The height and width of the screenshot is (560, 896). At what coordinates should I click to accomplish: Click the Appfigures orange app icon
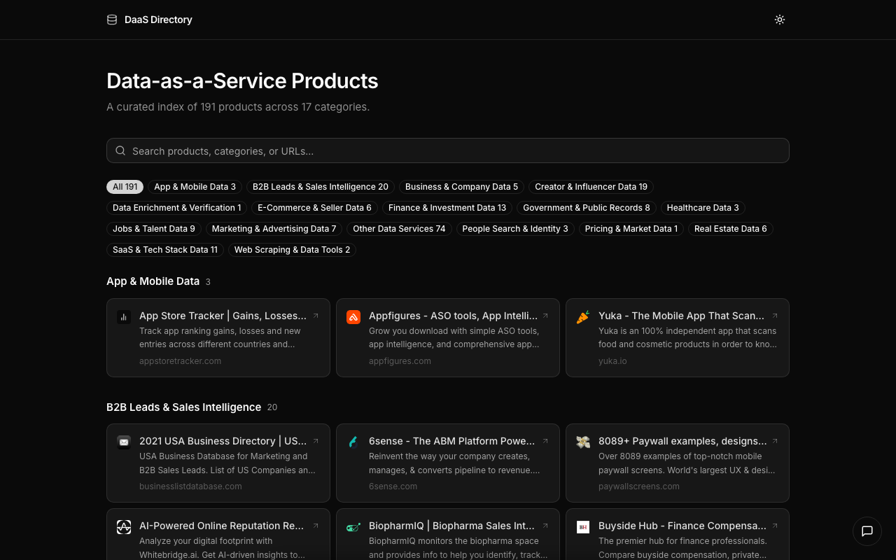[x=353, y=317]
